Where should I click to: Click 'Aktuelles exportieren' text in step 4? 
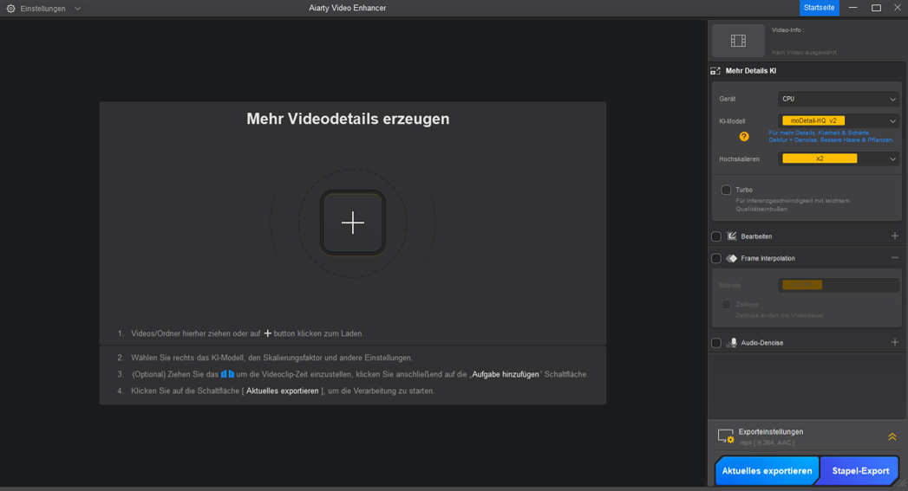[282, 391]
